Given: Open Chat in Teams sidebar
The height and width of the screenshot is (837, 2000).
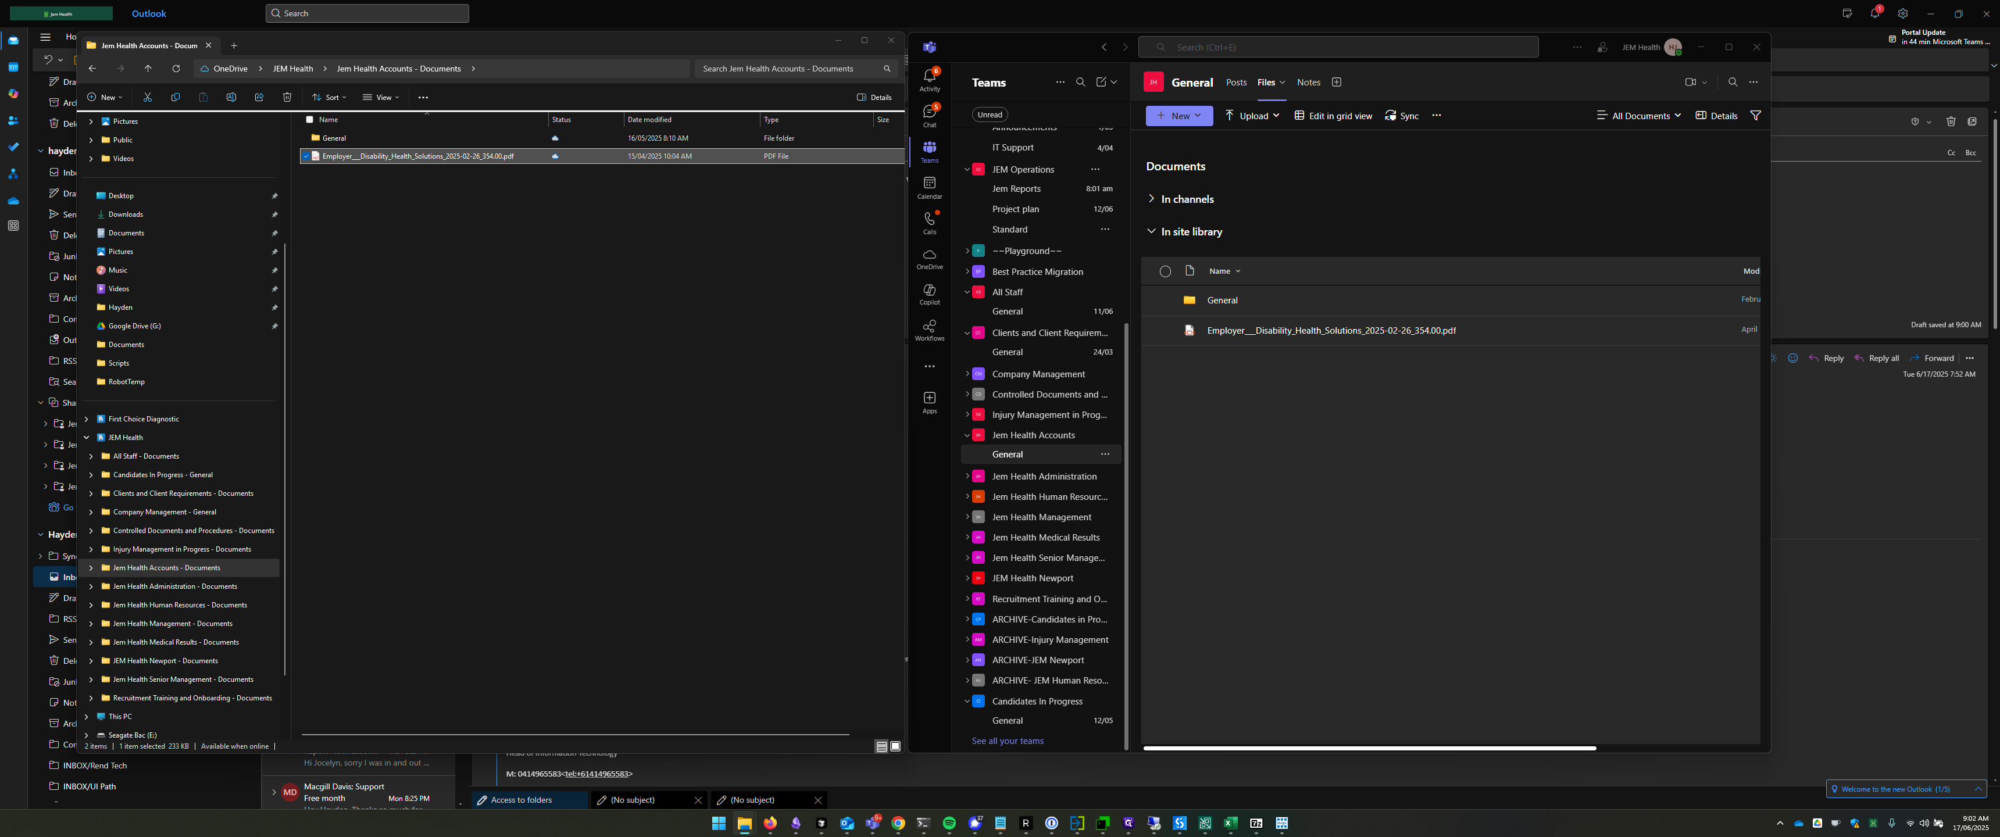Looking at the screenshot, I should pos(929,116).
